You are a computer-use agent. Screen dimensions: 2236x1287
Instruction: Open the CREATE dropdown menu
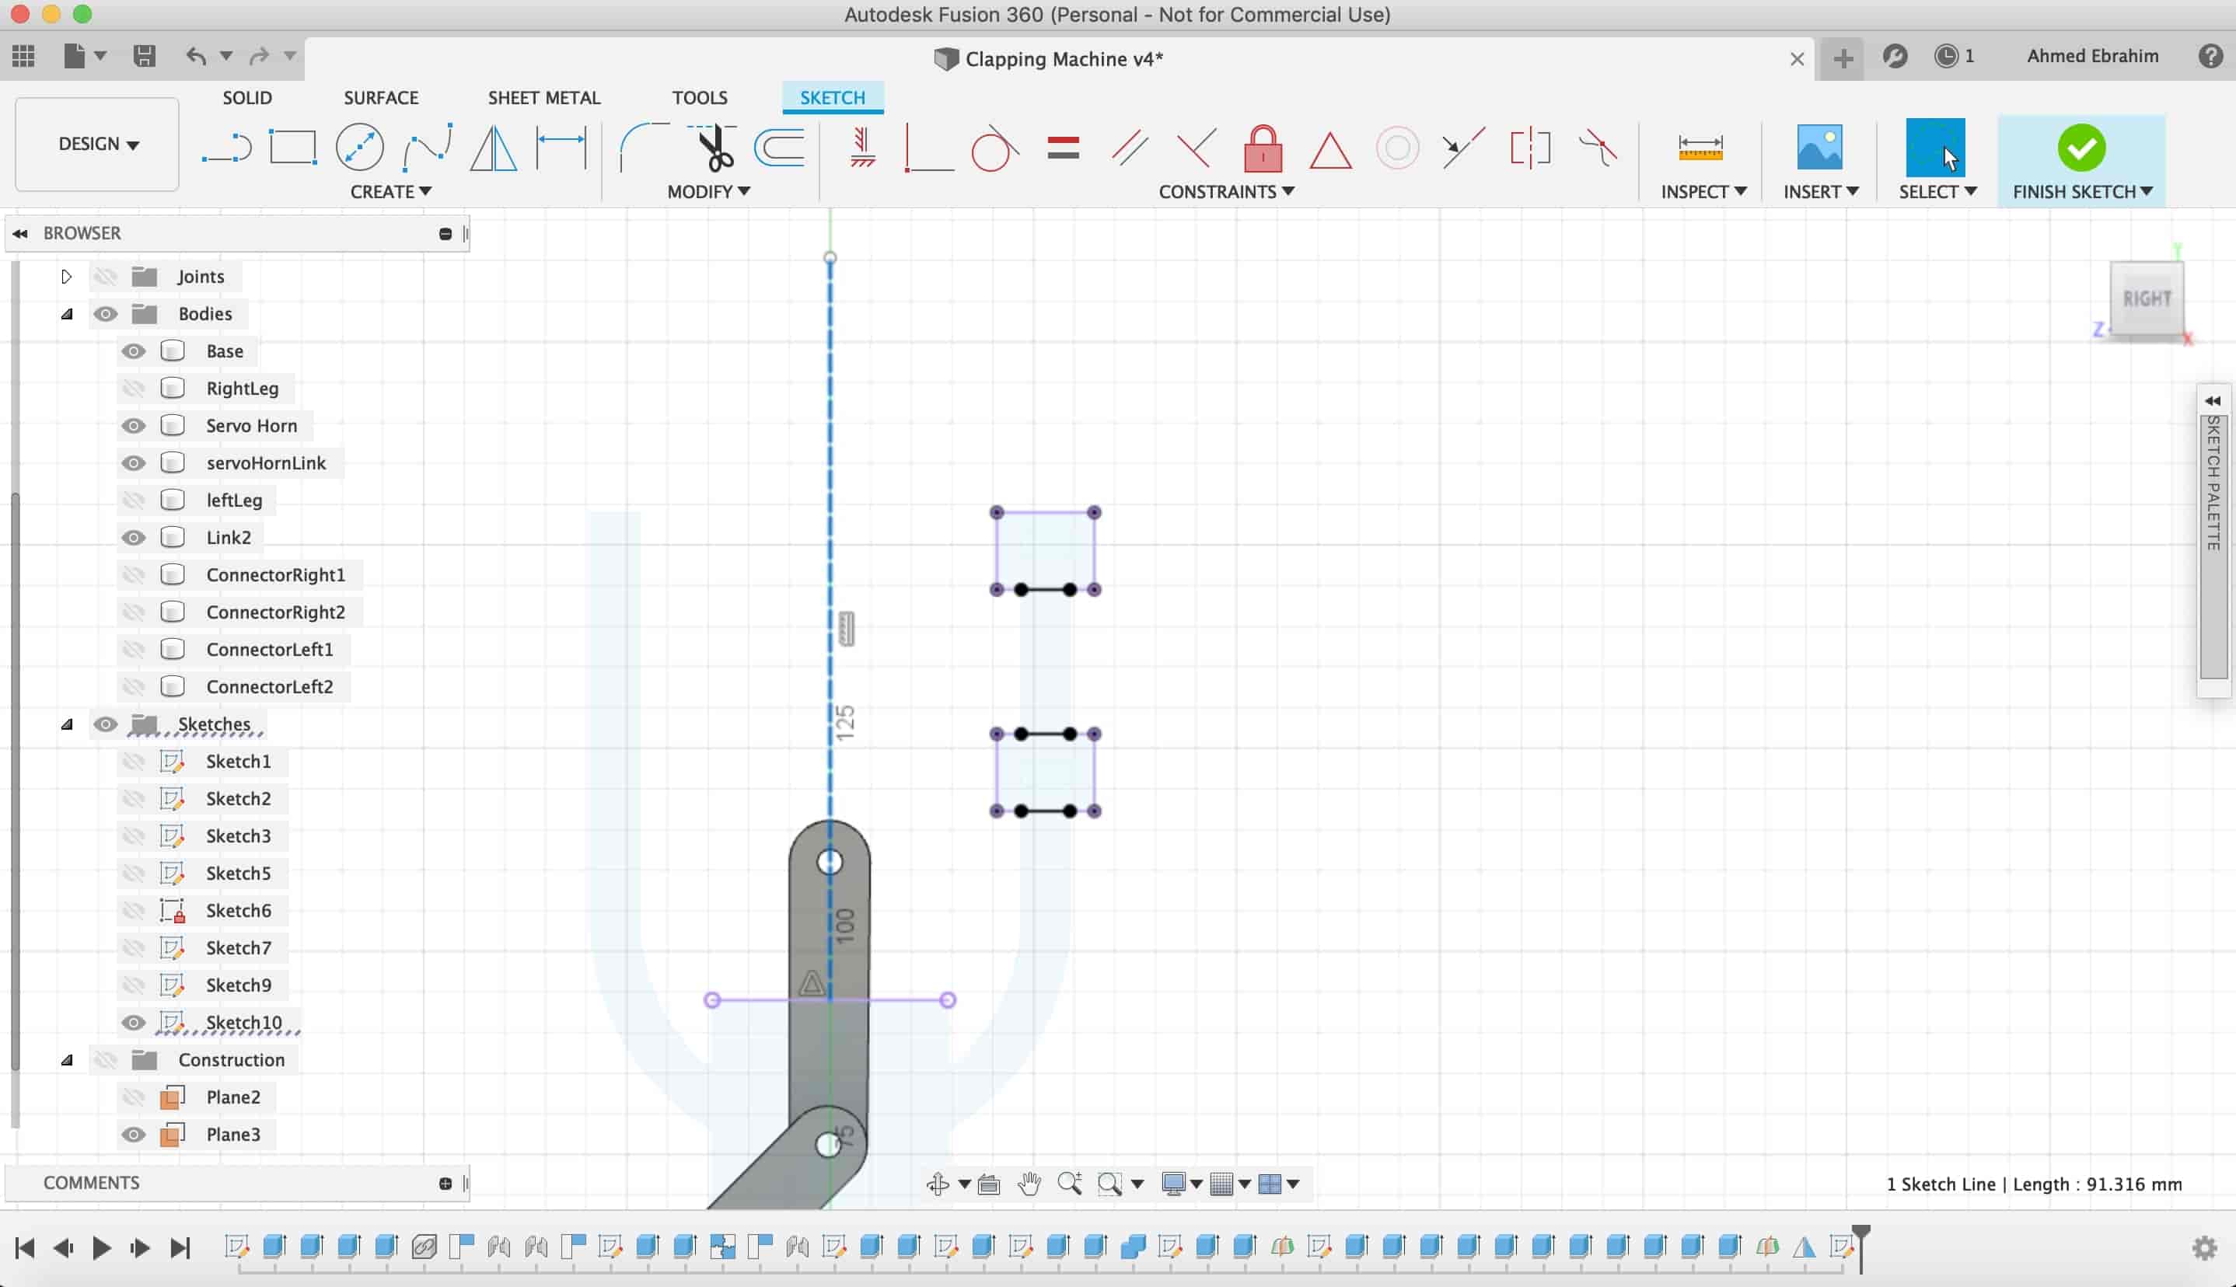pos(390,191)
